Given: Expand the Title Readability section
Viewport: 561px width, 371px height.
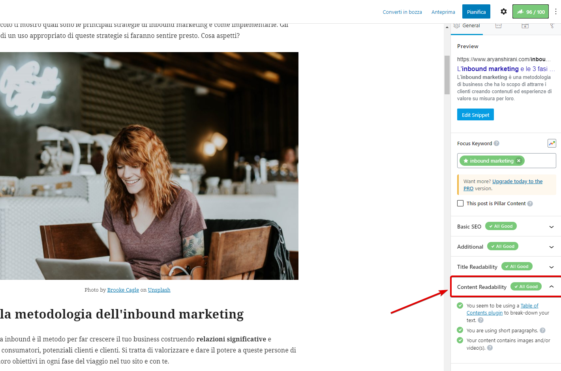Looking at the screenshot, I should tap(551, 267).
